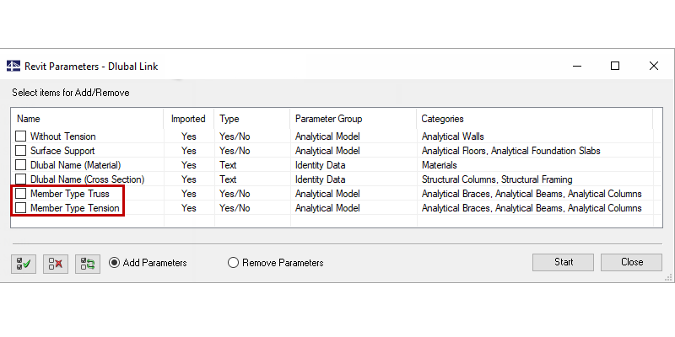Toggle the Member Type Truss checkbox
Screen dimensions: 675x337
(21, 194)
